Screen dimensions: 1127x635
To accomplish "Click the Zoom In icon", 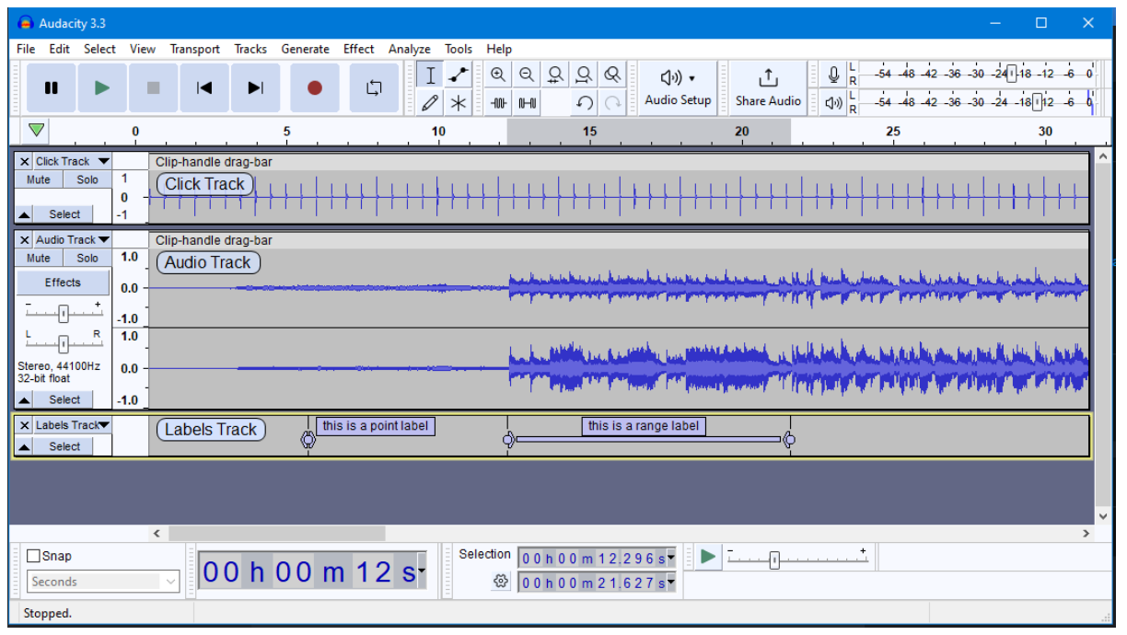I will 498,75.
